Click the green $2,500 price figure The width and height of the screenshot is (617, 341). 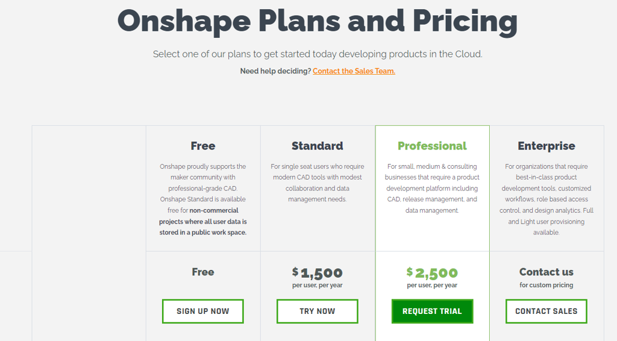[x=432, y=272]
